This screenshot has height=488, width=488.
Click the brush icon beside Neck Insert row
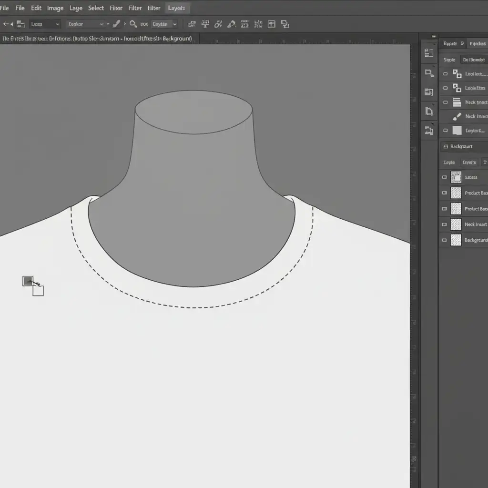457,116
